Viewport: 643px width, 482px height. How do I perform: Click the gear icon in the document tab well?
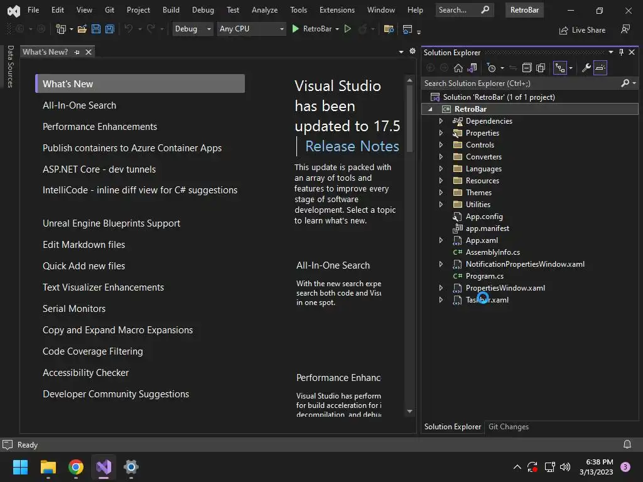[412, 51]
